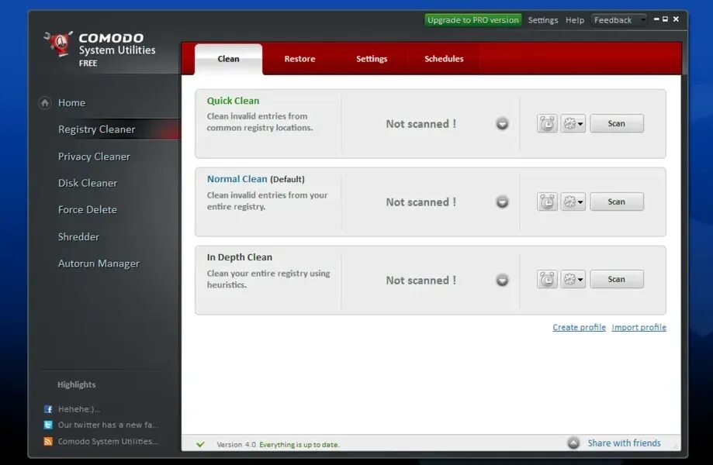
Task: Expand In Depth Clean details arrow
Action: pos(503,281)
